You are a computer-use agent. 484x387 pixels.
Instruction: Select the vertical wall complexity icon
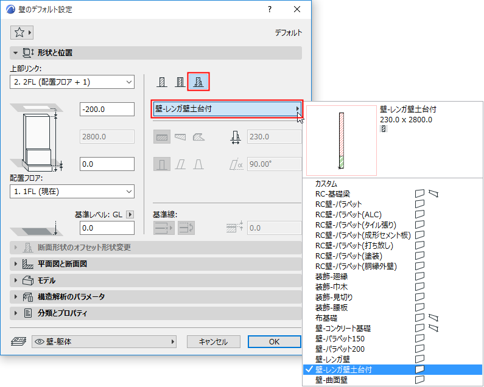pyautogui.click(x=162, y=164)
